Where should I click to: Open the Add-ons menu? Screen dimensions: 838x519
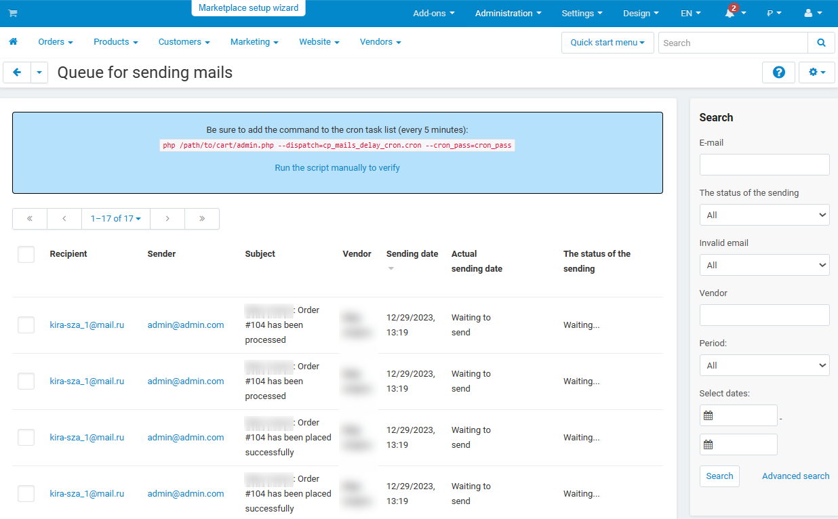pos(434,14)
